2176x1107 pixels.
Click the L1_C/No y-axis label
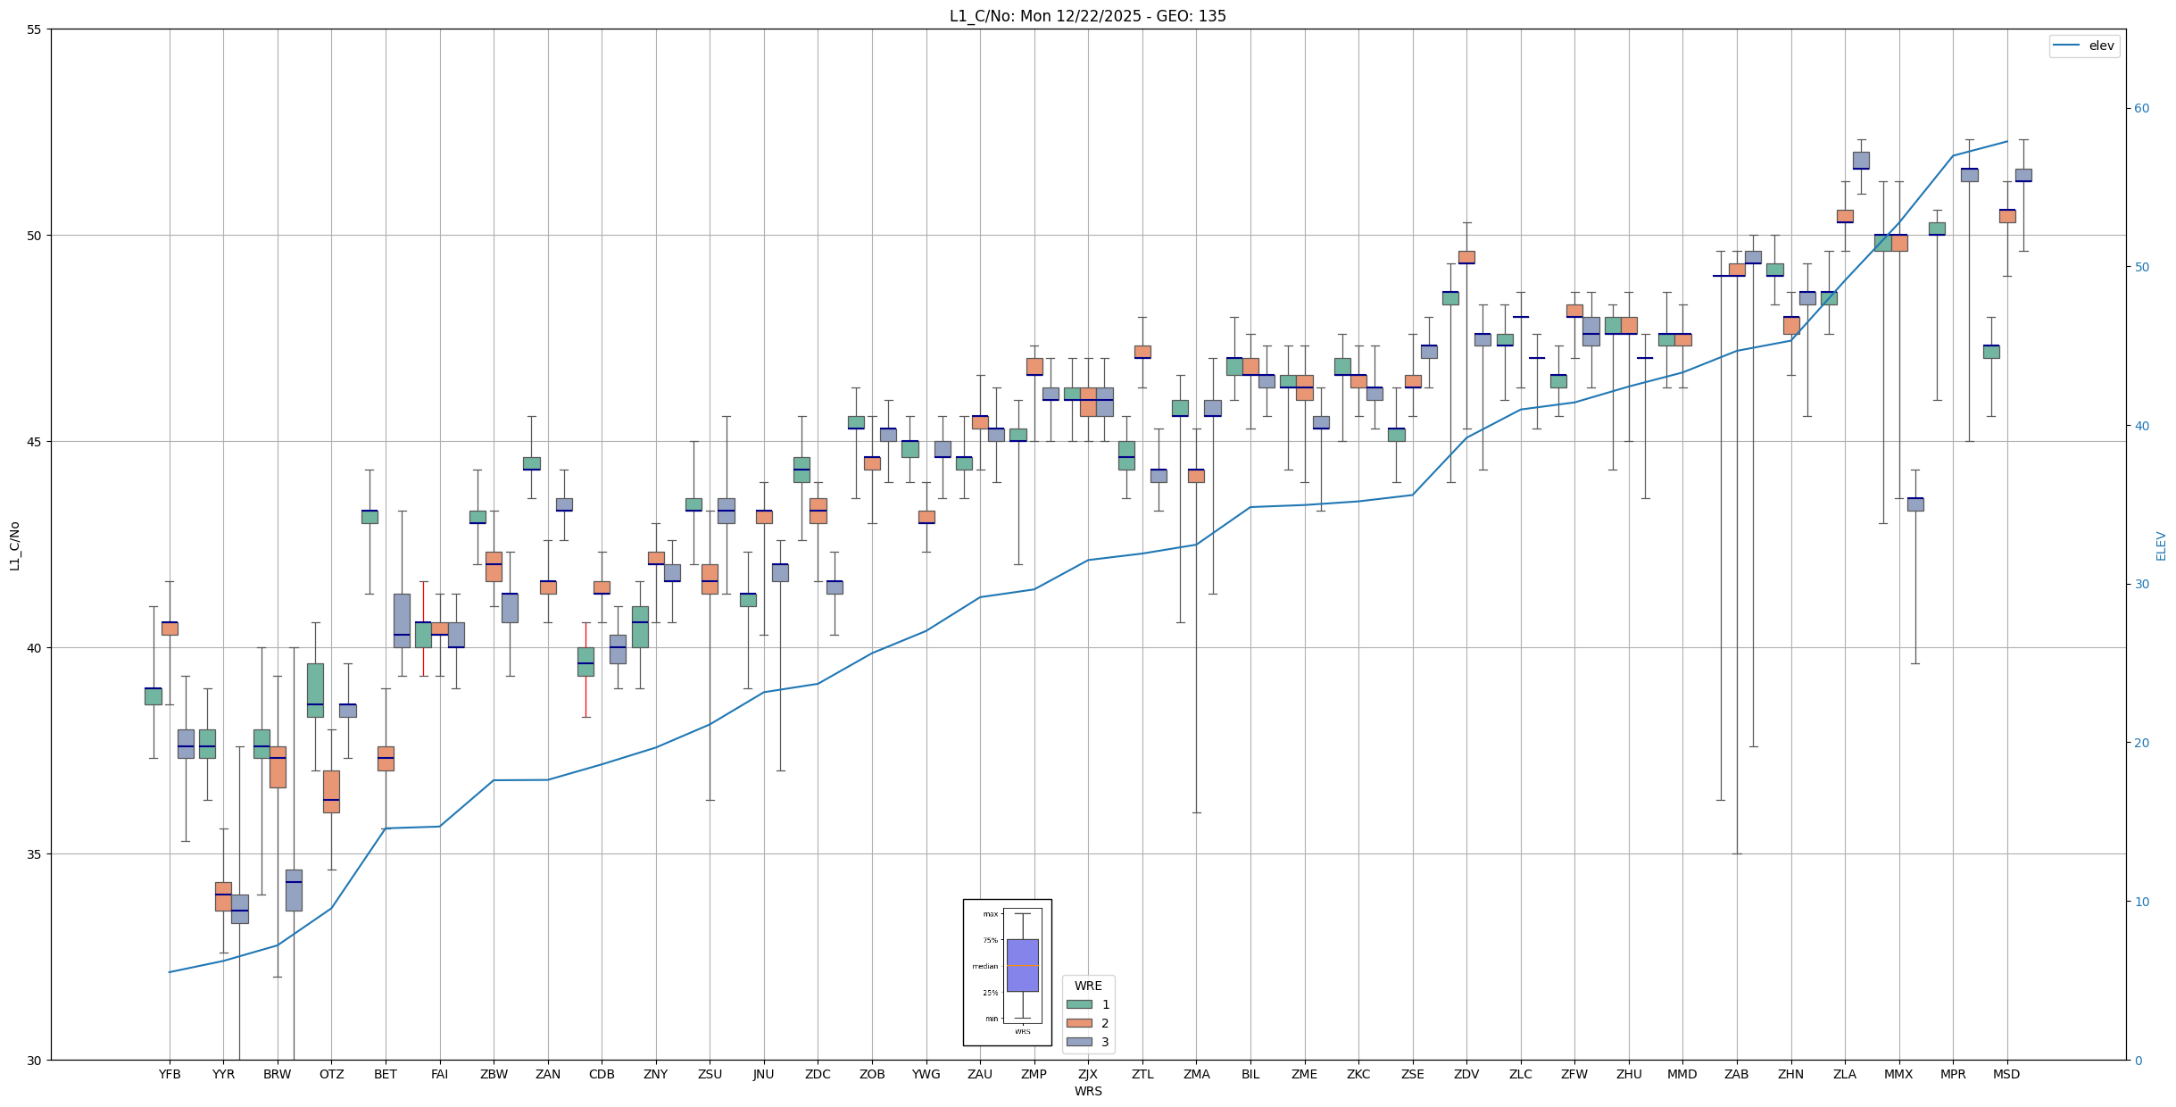click(x=14, y=545)
